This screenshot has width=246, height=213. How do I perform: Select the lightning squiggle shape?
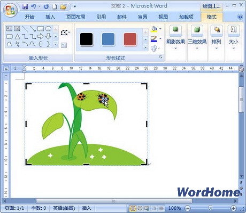point(17,44)
